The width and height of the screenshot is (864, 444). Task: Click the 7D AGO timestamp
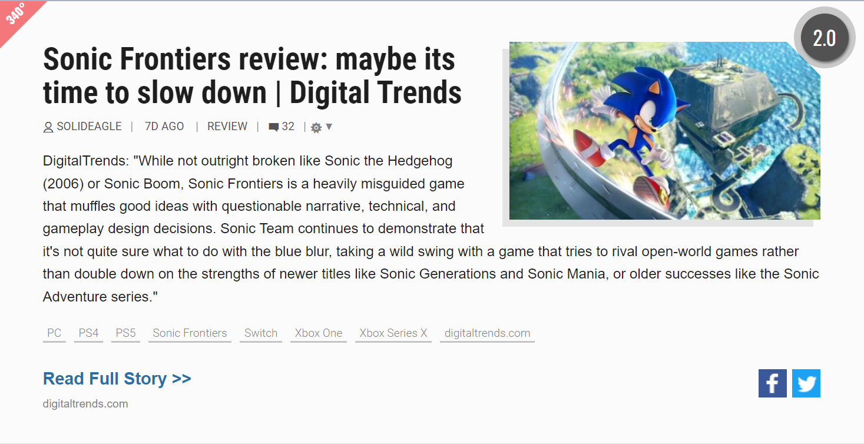(x=164, y=127)
